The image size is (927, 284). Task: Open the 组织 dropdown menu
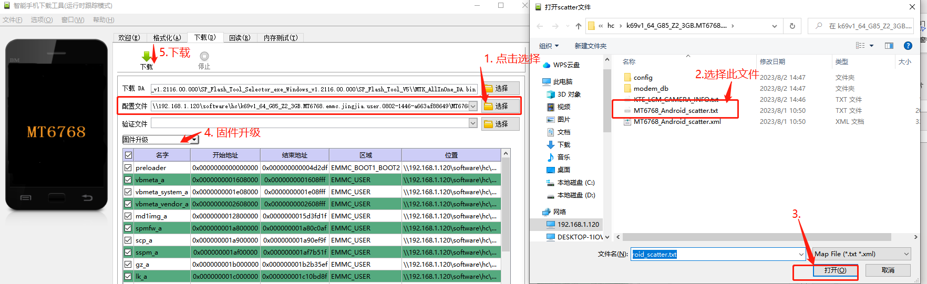[x=549, y=46]
